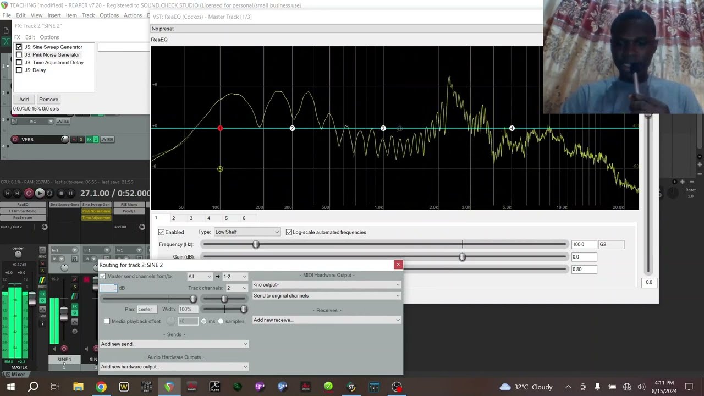Disable the JS: Sine Sweep Generator checkbox
Screen dimensions: 704x396
(x=19, y=47)
